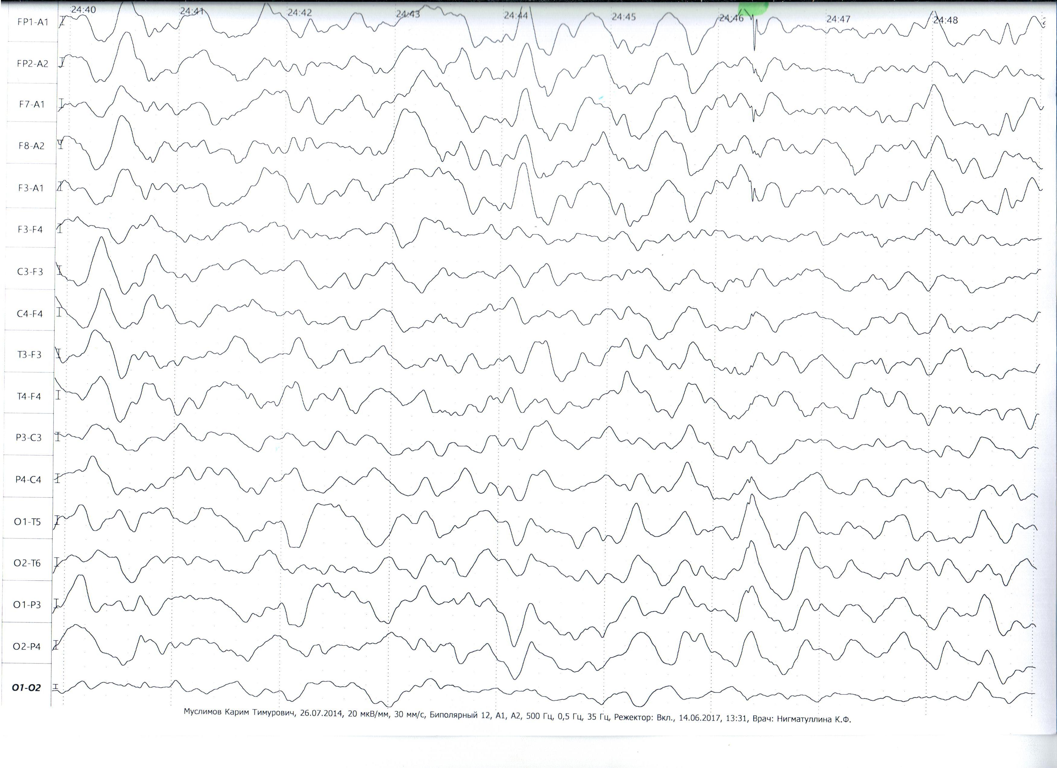Image resolution: width=1057 pixels, height=768 pixels.
Task: Click the 24:45 time marker
Action: (624, 17)
